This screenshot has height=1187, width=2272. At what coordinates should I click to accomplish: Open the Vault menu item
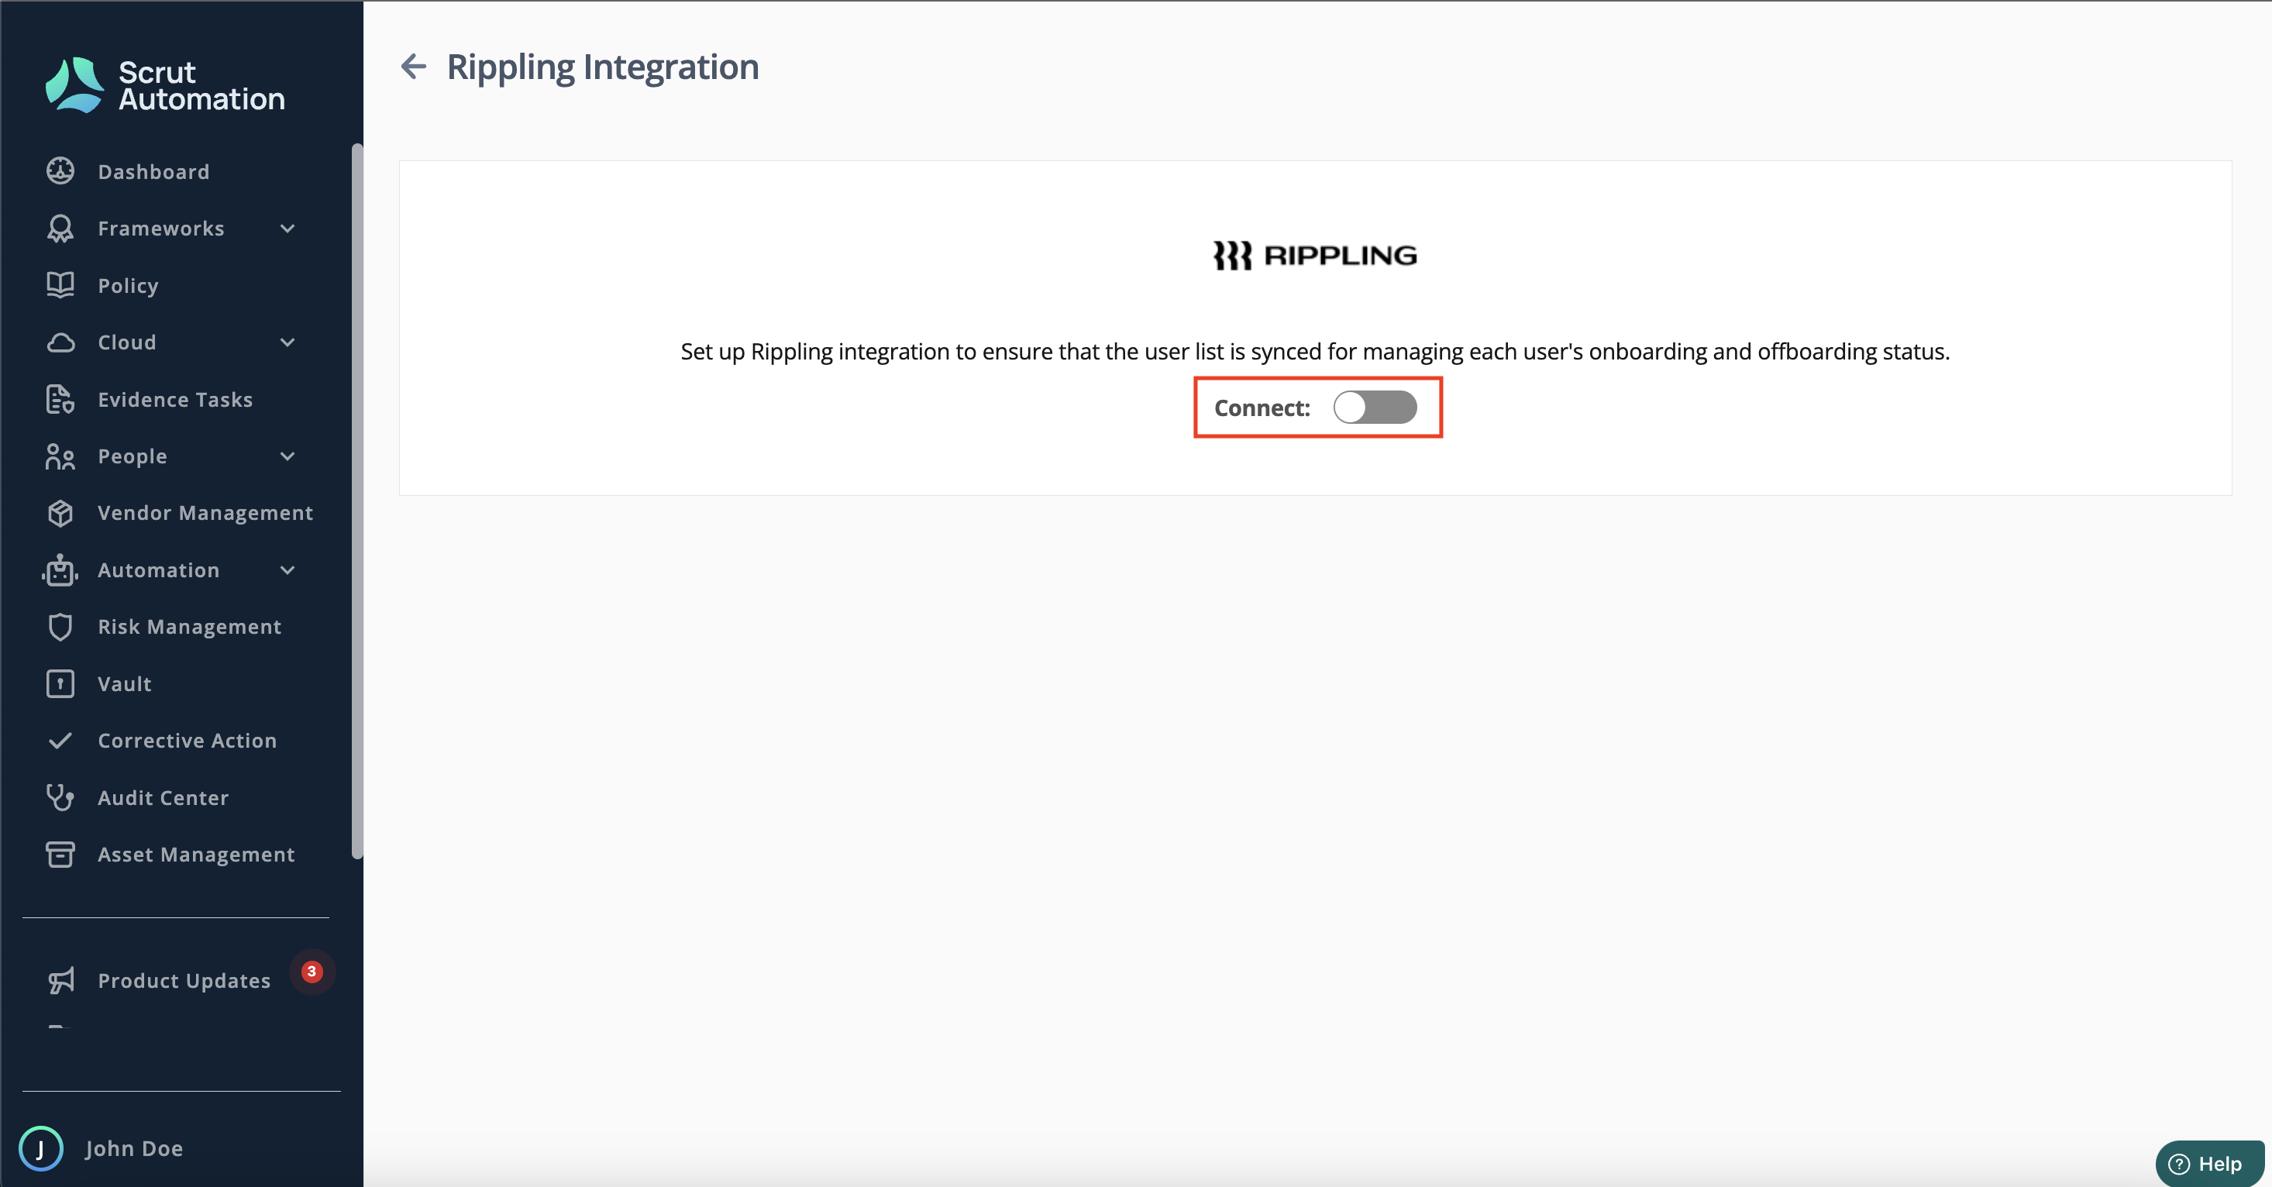(124, 683)
